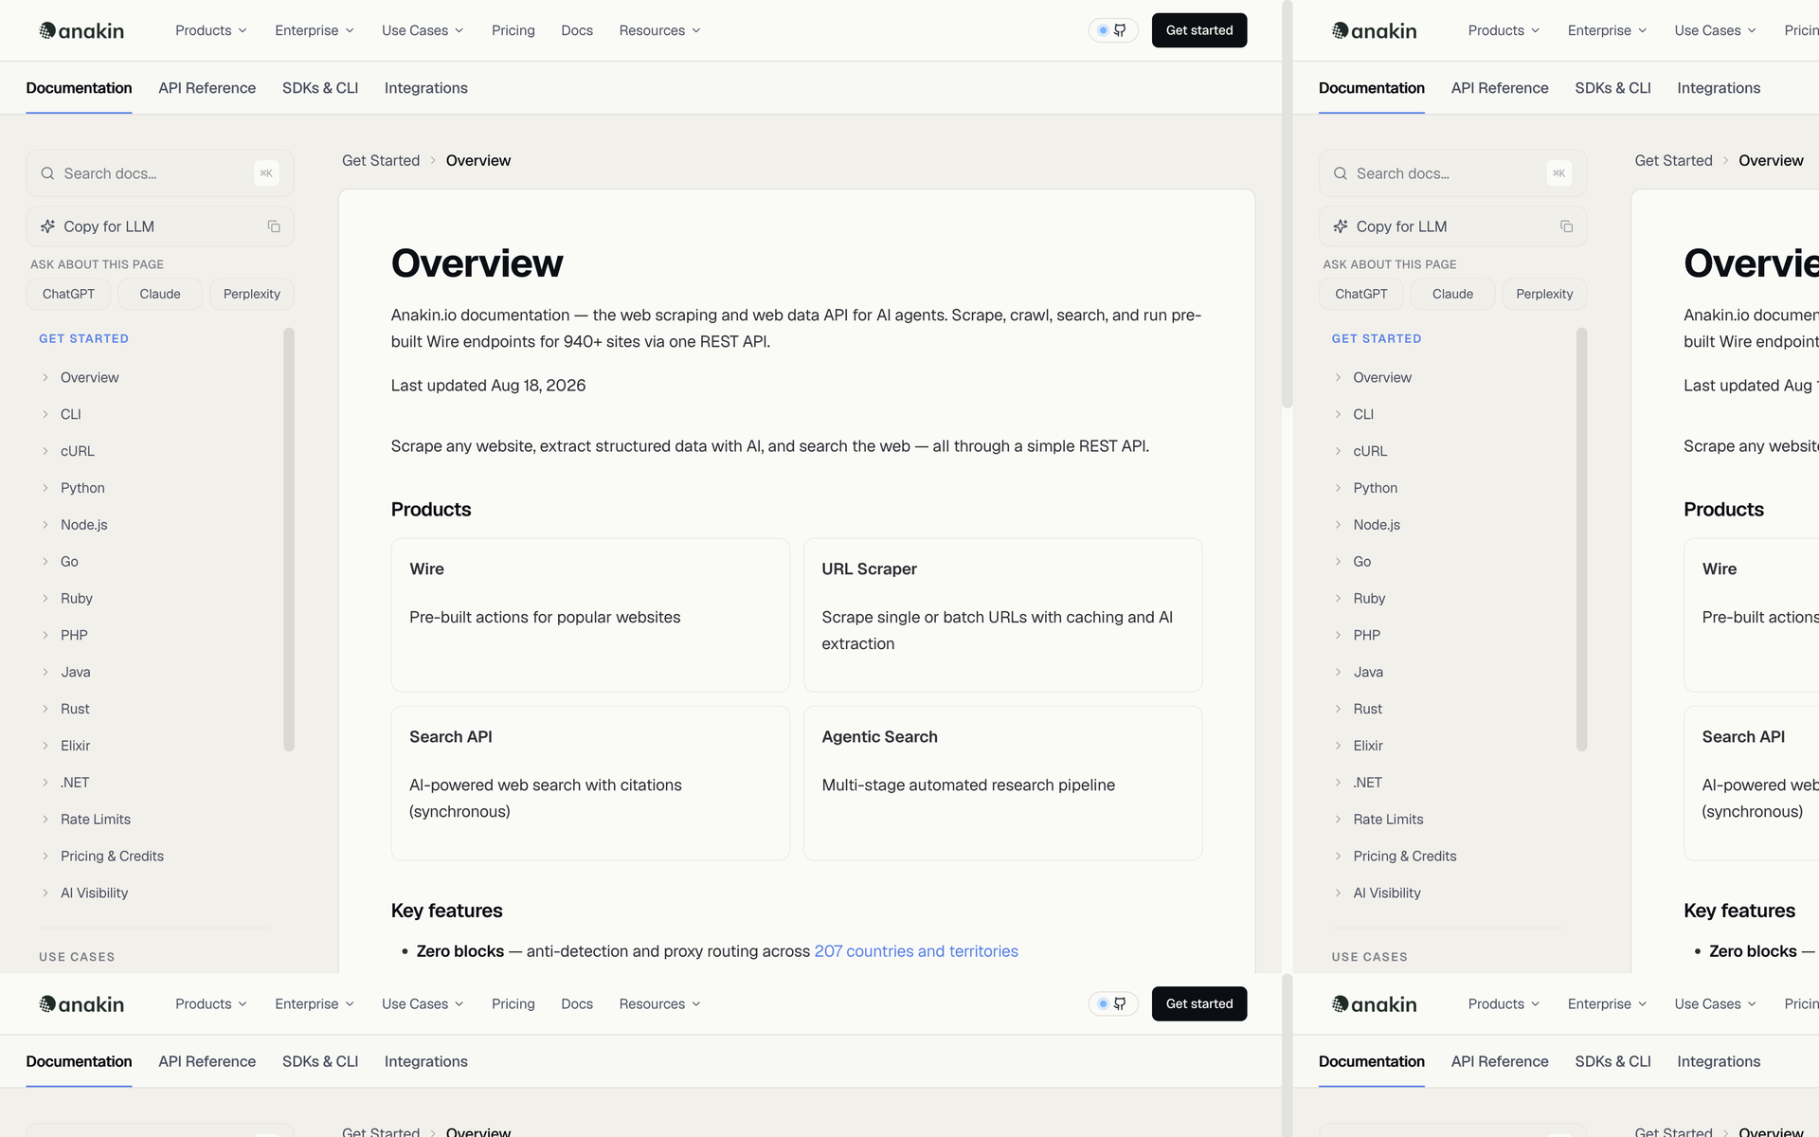Click the anakin logo in the top-left page
This screenshot has width=1819, height=1137.
[x=81, y=30]
